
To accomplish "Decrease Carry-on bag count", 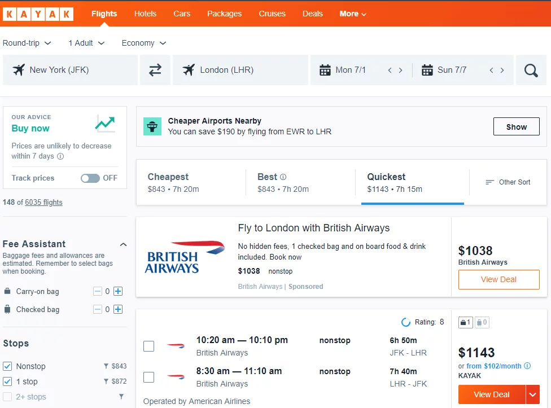I will [x=97, y=291].
